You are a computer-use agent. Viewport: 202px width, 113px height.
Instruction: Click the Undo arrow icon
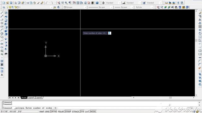tap(46, 3)
